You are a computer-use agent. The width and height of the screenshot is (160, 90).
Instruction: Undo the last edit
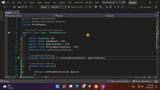click(x=30, y=7)
